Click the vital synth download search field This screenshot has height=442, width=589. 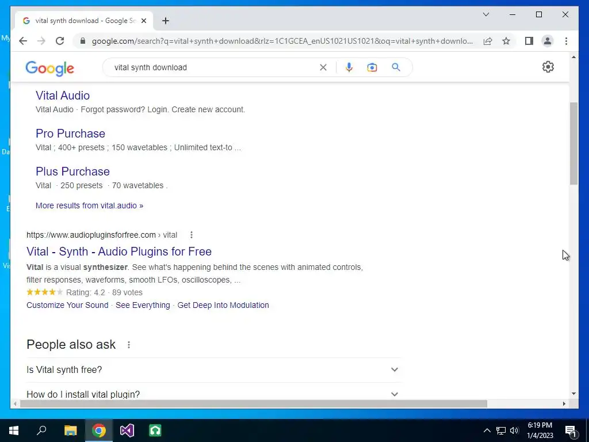coord(214,67)
